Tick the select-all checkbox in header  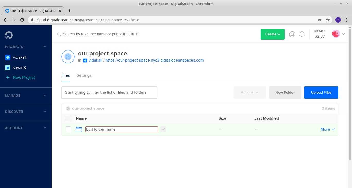pos(68,118)
